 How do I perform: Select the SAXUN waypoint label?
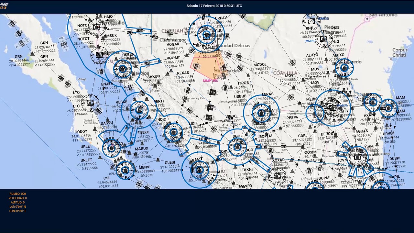point(154,77)
